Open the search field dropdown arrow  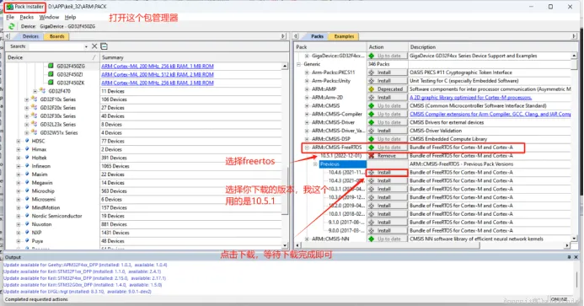point(86,46)
